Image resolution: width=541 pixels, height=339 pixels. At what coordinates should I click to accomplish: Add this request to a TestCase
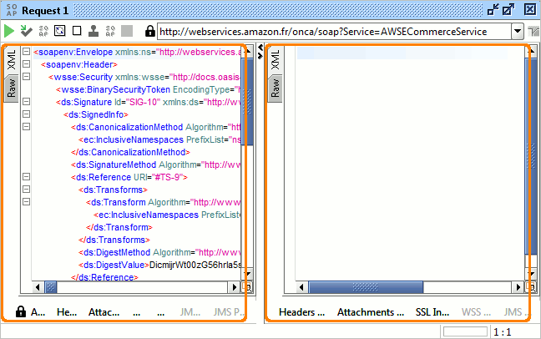point(26,31)
